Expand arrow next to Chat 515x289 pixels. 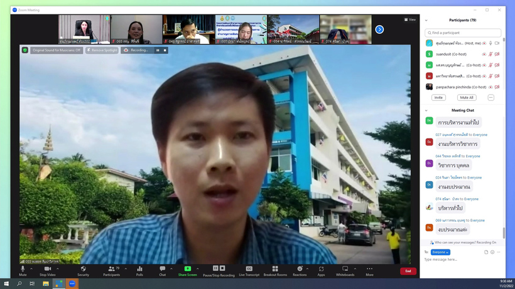pos(171,269)
